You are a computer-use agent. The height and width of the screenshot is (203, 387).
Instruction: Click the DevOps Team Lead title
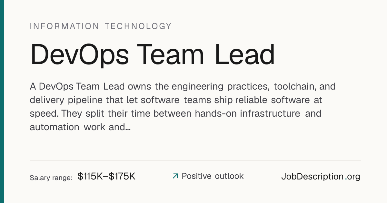click(x=152, y=55)
